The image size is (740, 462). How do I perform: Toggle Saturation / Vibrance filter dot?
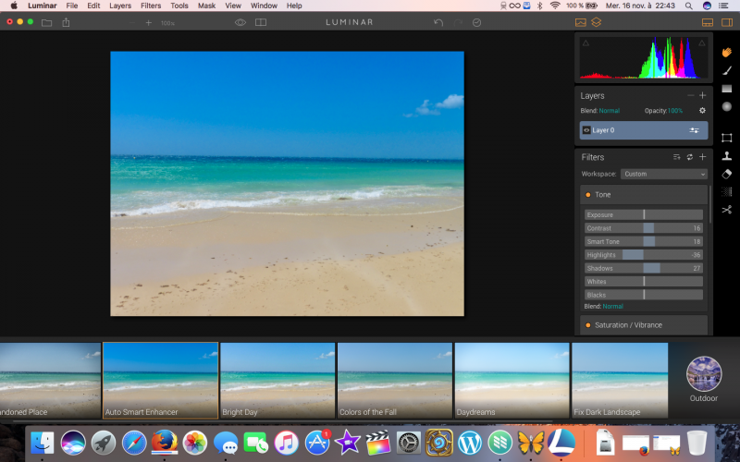coord(588,325)
